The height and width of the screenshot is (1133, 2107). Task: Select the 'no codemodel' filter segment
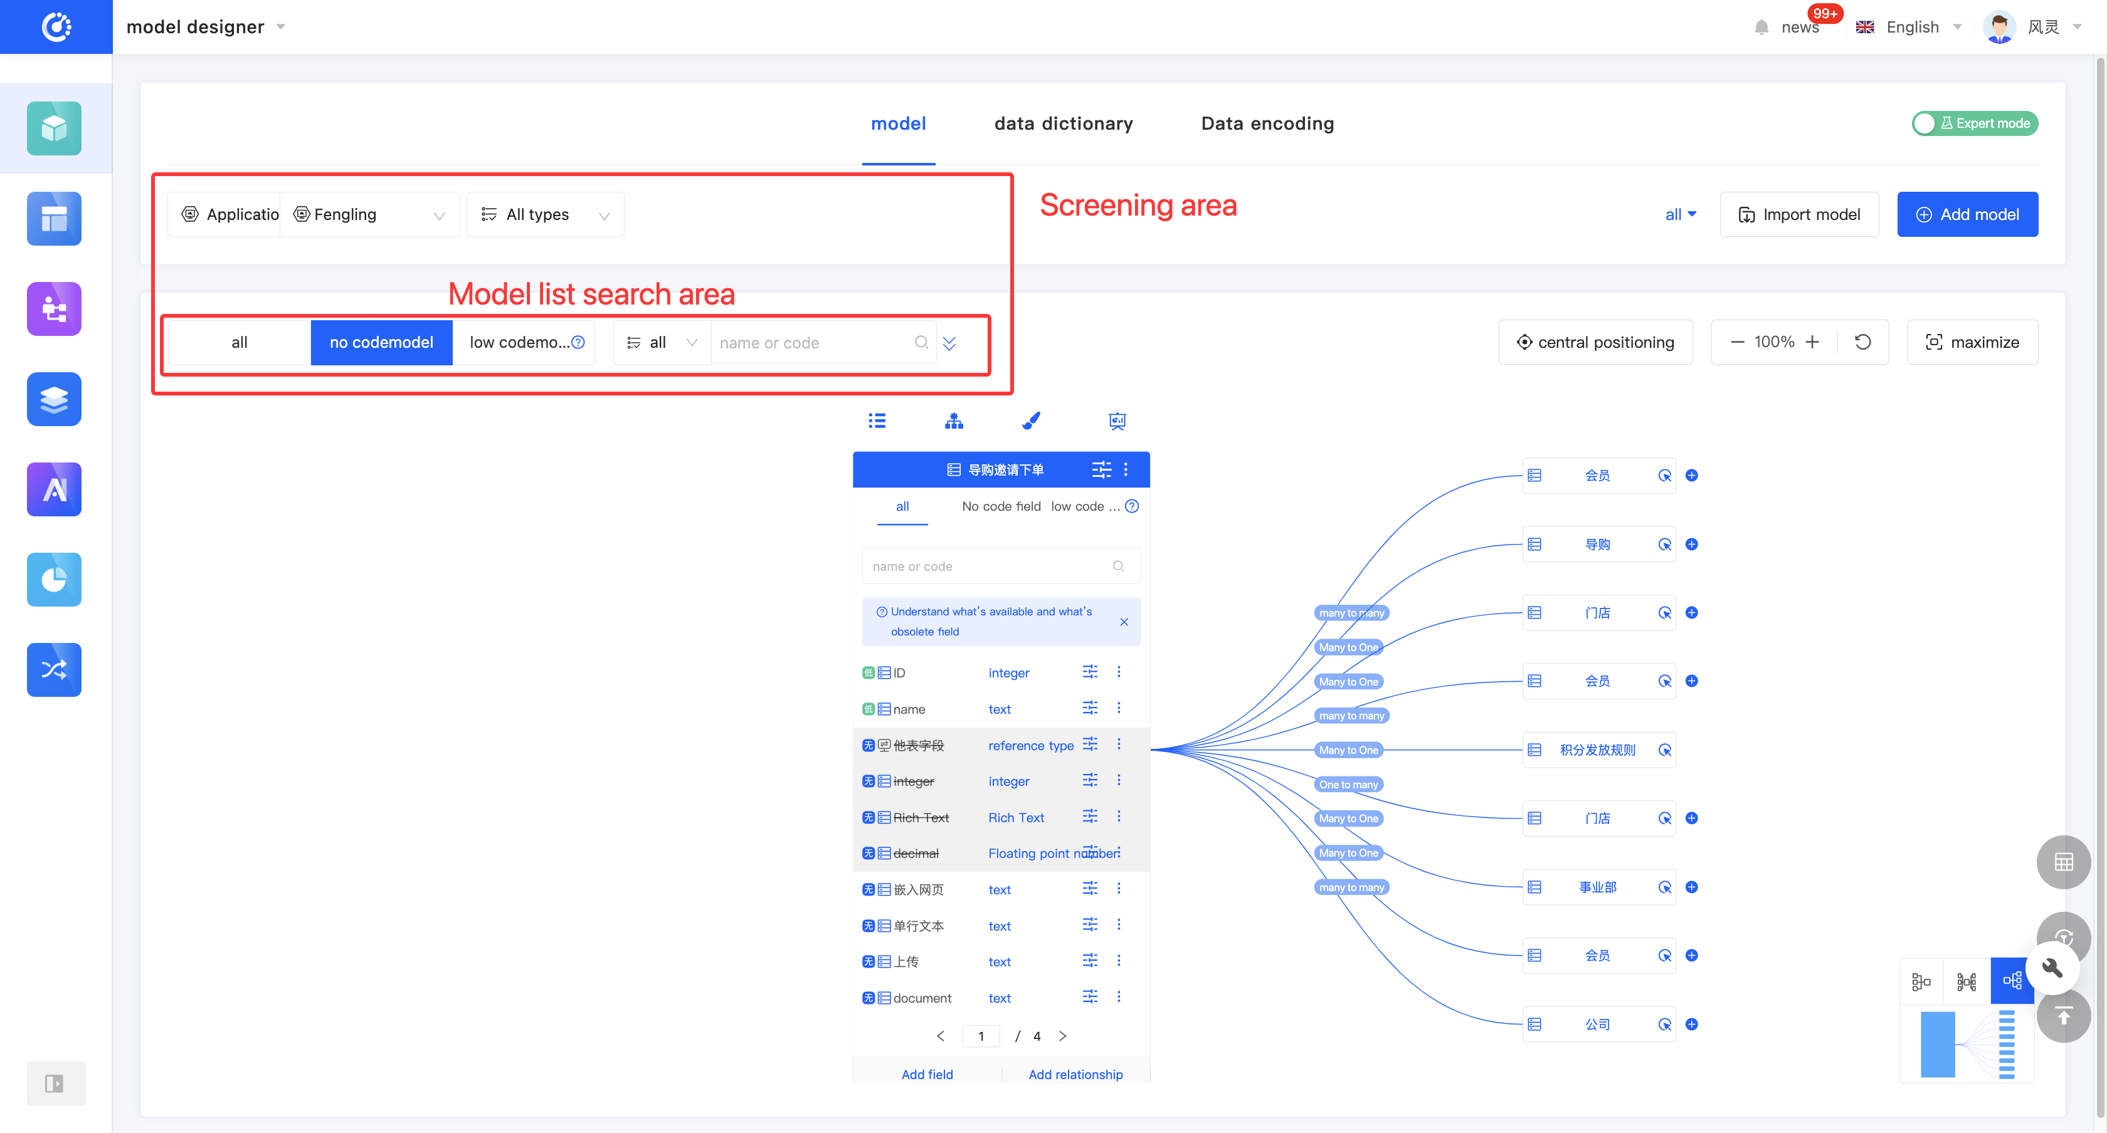tap(381, 343)
